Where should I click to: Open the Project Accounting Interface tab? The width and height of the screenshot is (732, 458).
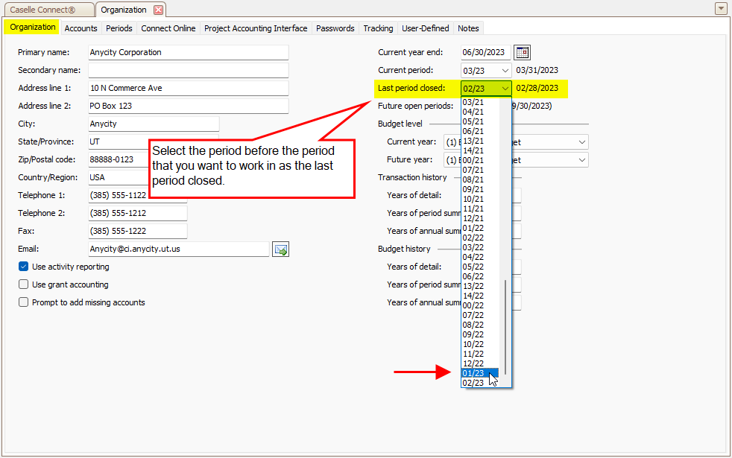pyautogui.click(x=256, y=28)
